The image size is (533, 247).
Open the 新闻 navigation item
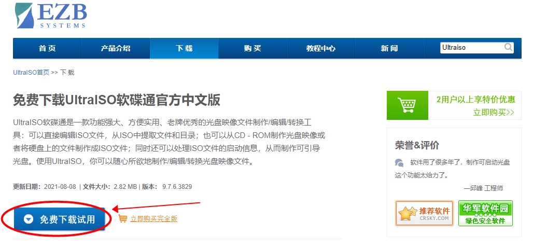[389, 48]
